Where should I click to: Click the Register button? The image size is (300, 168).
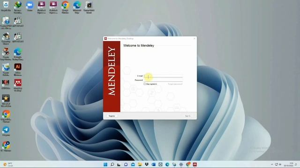tap(112, 116)
